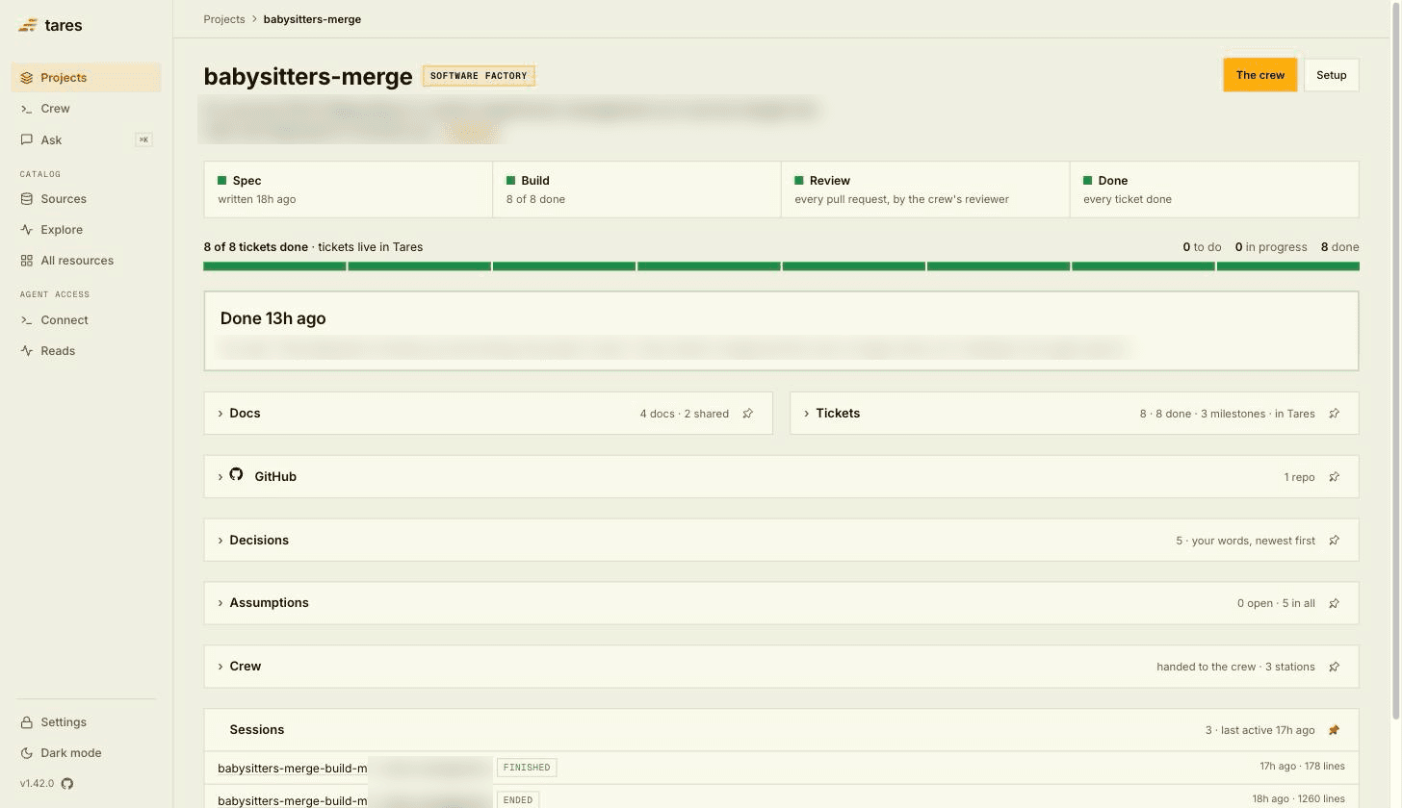The image size is (1402, 808).
Task: Pin the Docs section
Action: [748, 414]
